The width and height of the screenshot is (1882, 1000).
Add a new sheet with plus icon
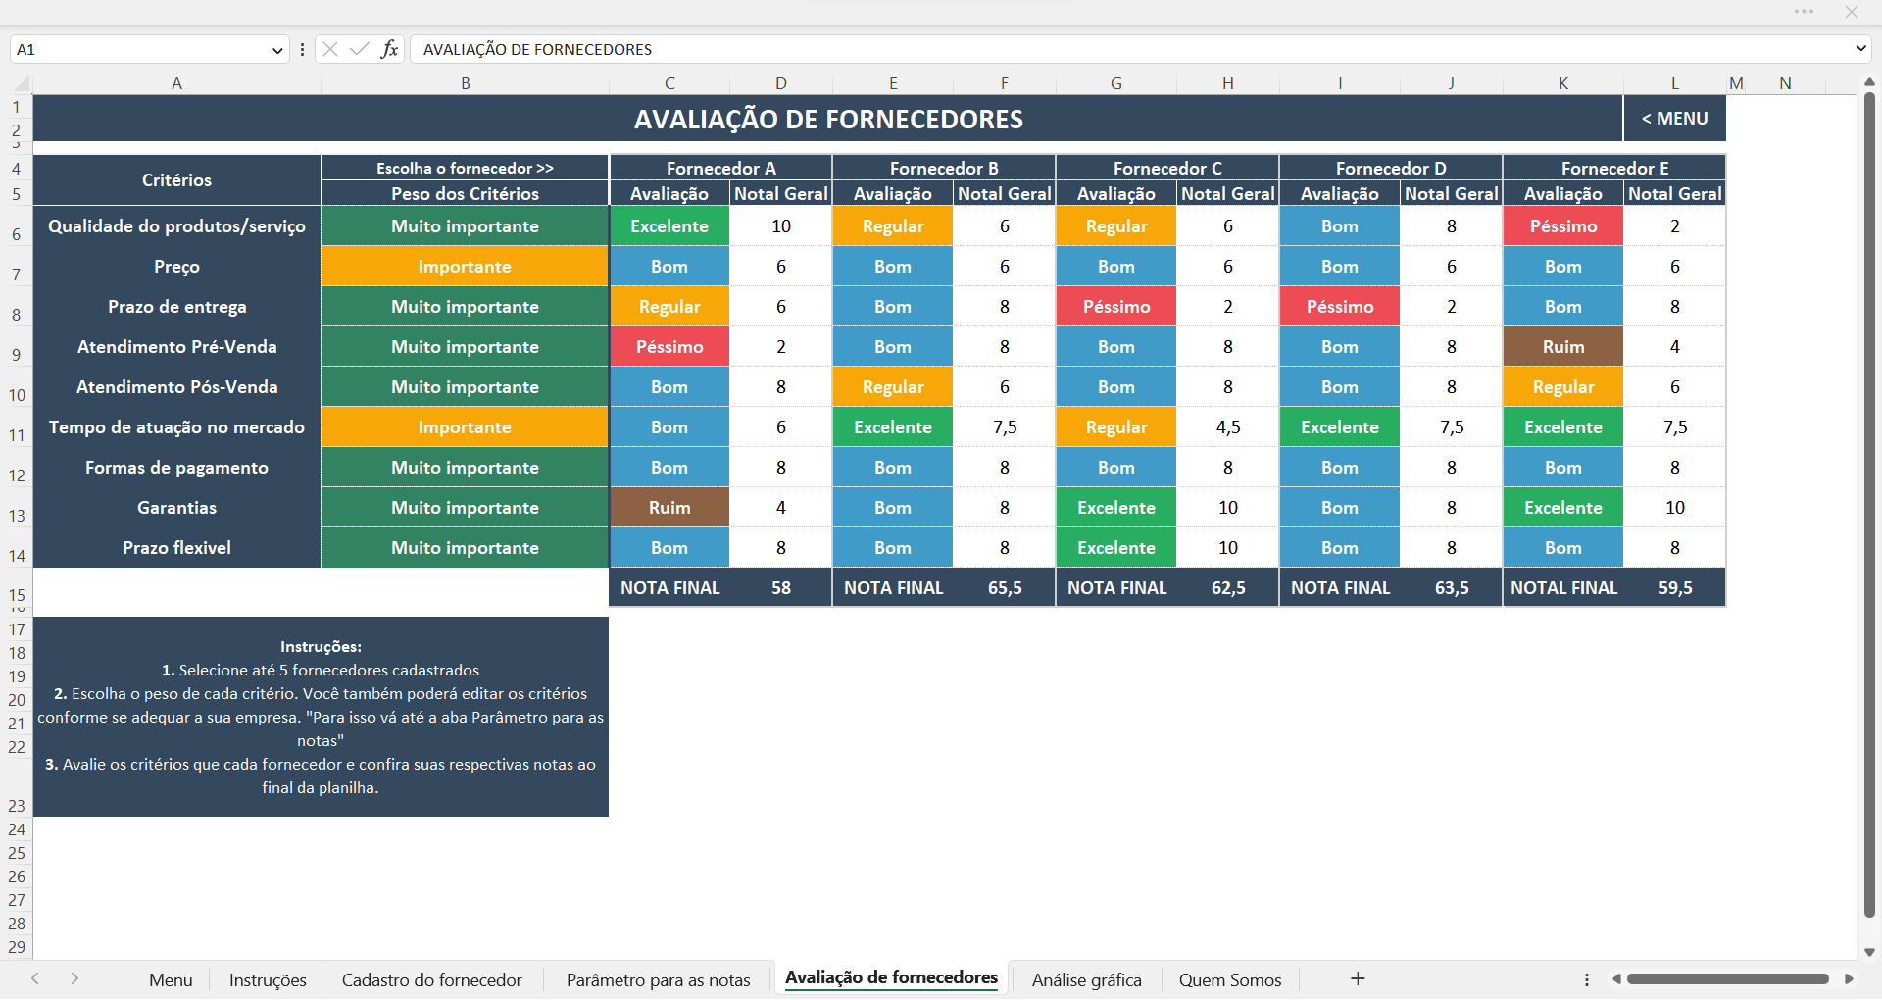click(x=1358, y=978)
